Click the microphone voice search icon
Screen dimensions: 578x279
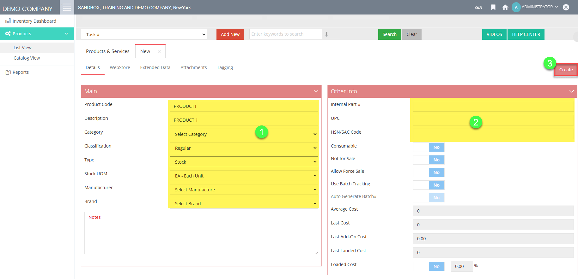(x=326, y=34)
